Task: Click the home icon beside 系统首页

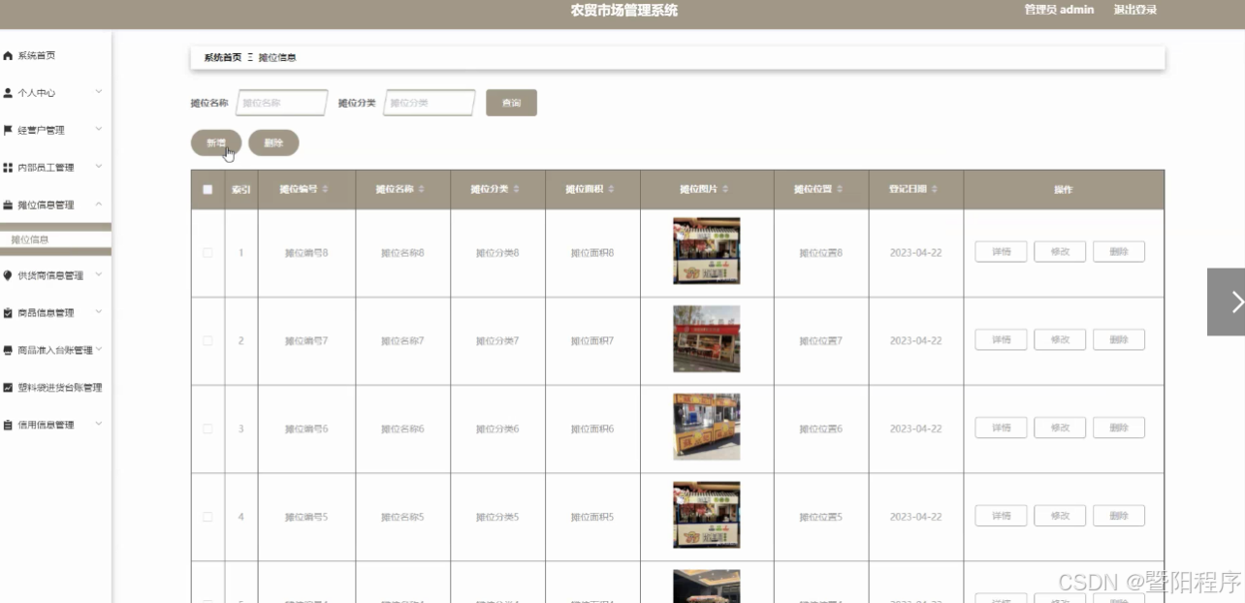Action: [x=8, y=56]
